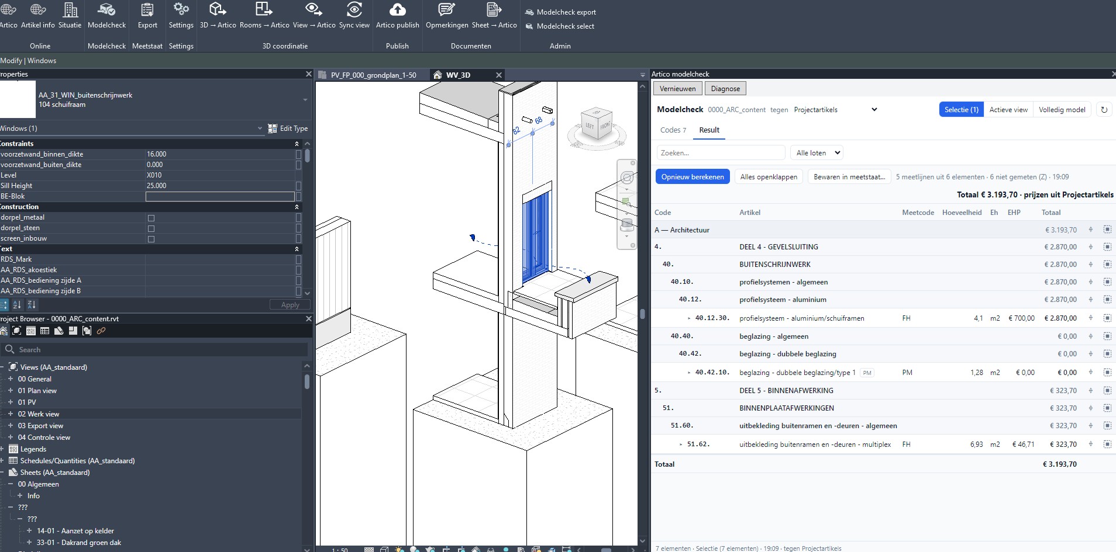
Task: Collapse the Constraints properties group
Action: tap(297, 144)
